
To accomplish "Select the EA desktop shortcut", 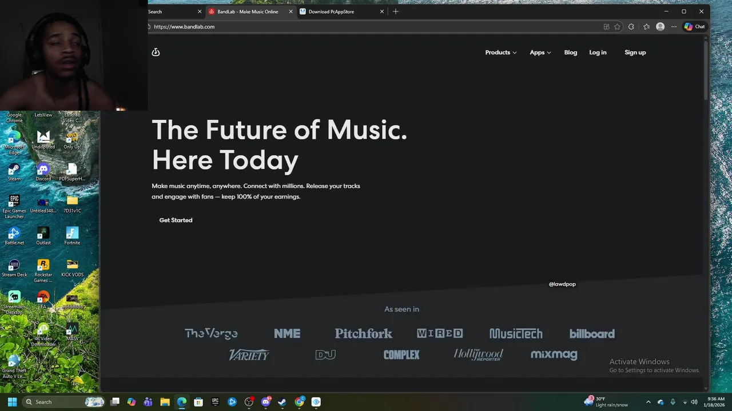I will click(43, 300).
